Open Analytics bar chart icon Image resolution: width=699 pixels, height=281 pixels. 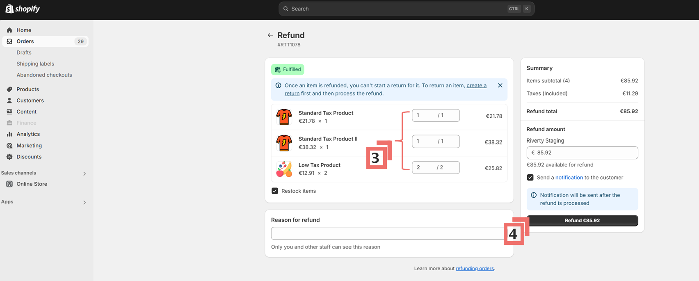pos(9,134)
